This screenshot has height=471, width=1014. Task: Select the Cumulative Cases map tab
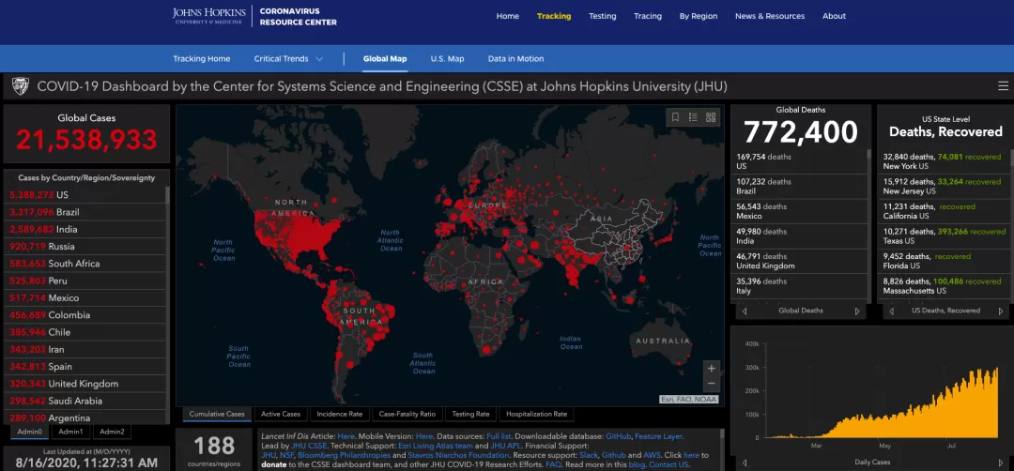click(x=217, y=414)
